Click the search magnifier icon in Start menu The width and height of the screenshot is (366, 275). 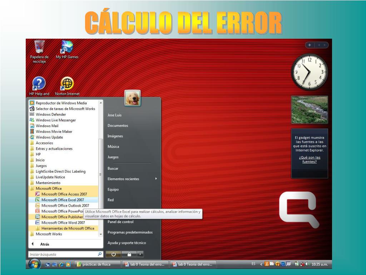click(100, 254)
